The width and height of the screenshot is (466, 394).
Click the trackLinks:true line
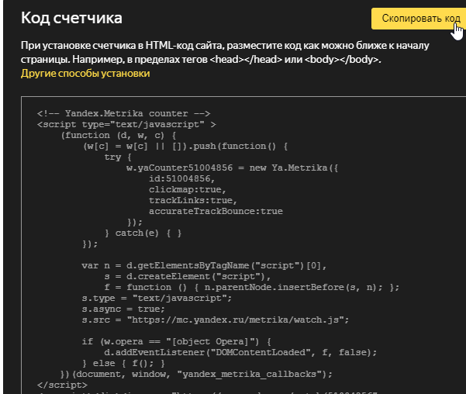pyautogui.click(x=193, y=200)
